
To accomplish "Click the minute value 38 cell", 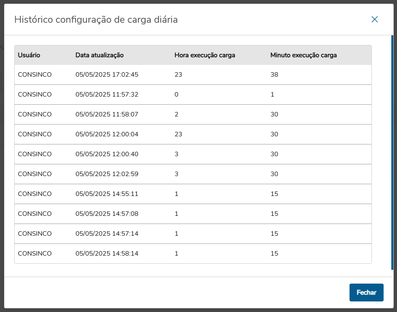I will [x=274, y=75].
